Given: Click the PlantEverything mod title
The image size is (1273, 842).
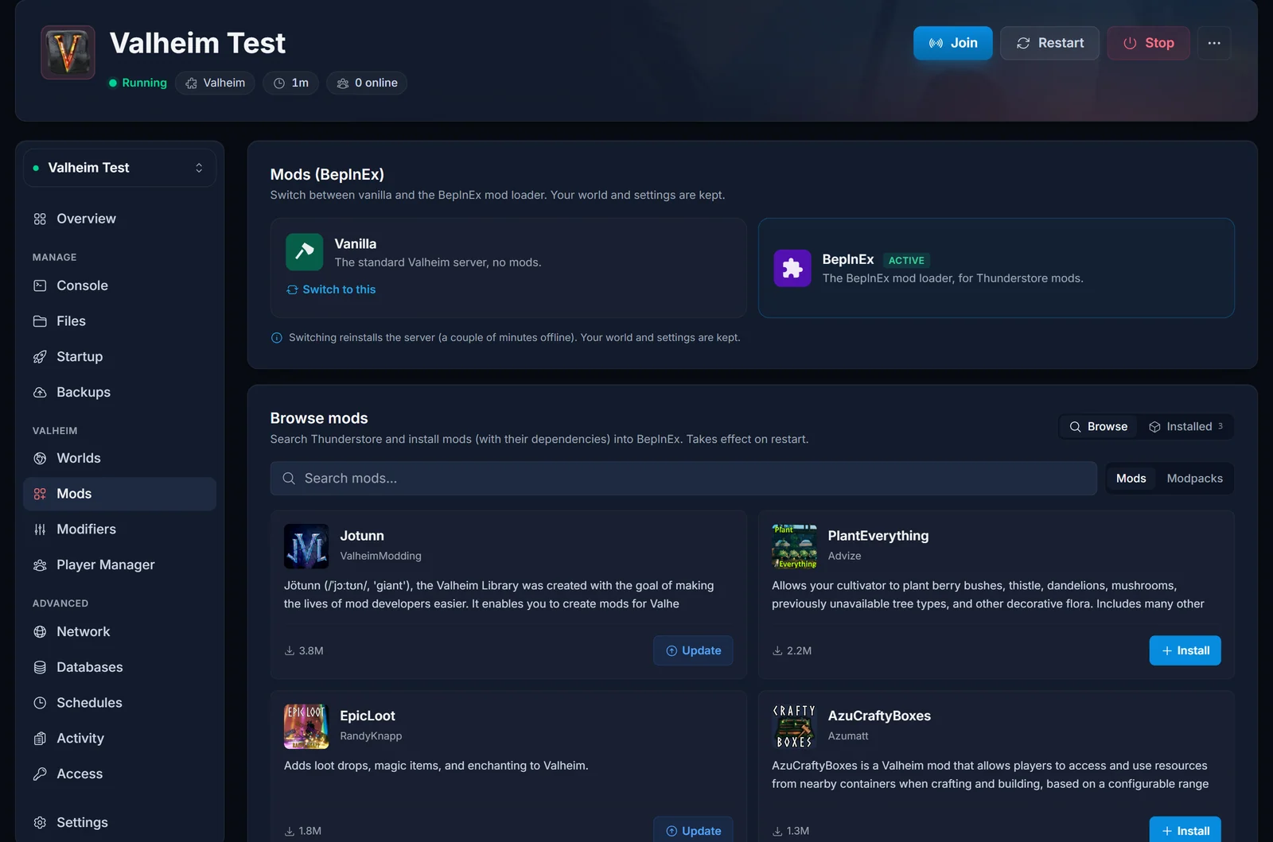Looking at the screenshot, I should 878,536.
